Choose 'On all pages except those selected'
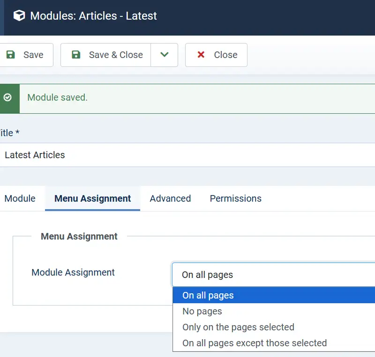This screenshot has width=375, height=357. tap(274, 343)
